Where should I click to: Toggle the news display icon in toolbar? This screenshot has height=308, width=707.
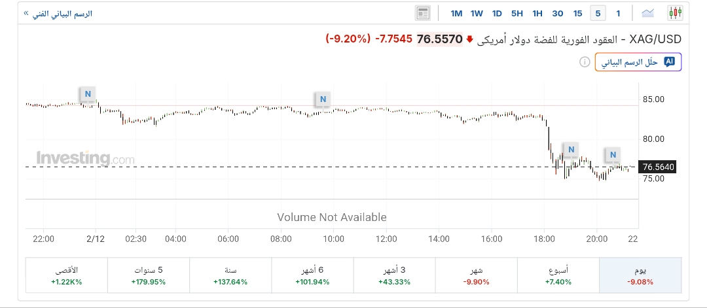tap(422, 13)
